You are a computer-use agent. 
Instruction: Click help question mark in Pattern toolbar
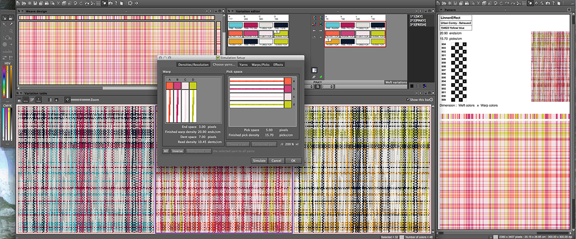click(554, 4)
